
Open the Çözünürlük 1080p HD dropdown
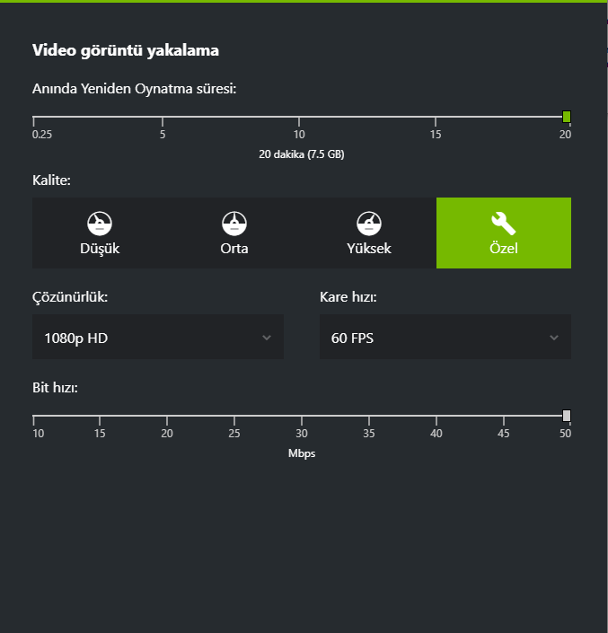tap(158, 337)
